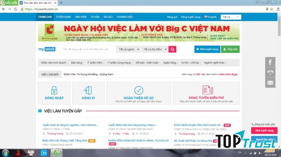281x157 pixels.
Task: Expand the Tất cả ngành dropdown
Action: pyautogui.click(x=129, y=49)
